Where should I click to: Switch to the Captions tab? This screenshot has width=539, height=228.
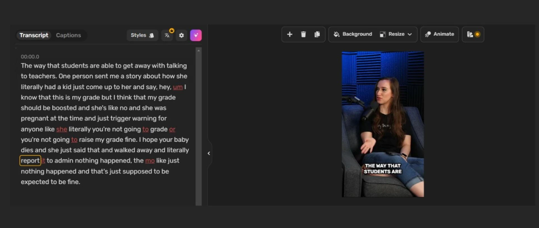[68, 35]
